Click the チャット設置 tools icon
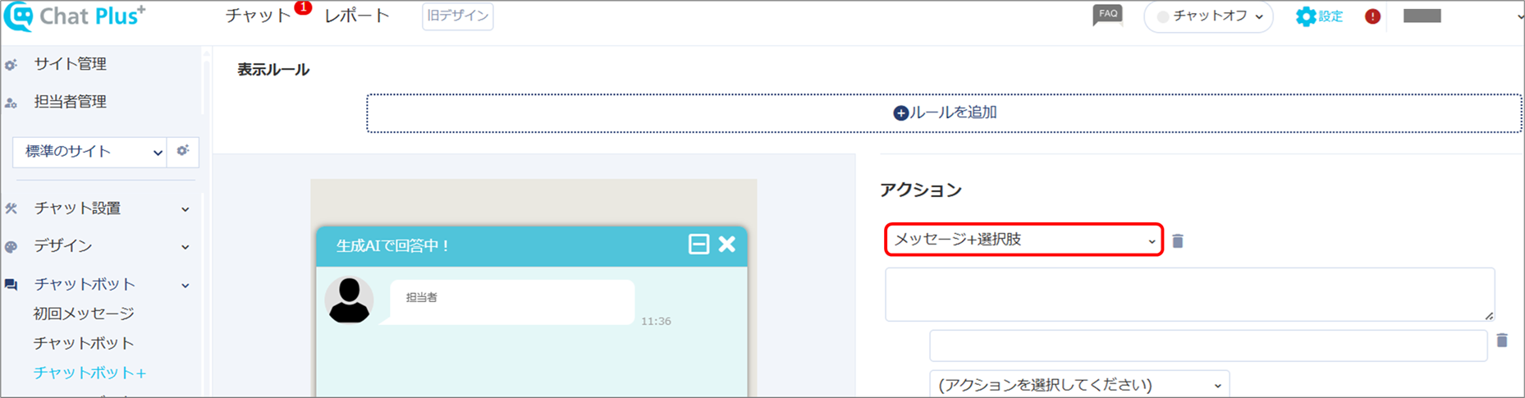This screenshot has width=1525, height=398. pyautogui.click(x=11, y=208)
